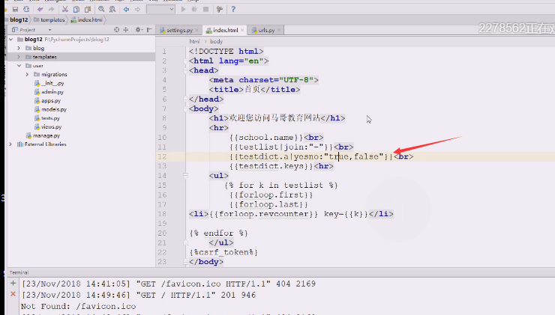
Task: Navigate forward with the gray arrow
Action: [138, 9]
